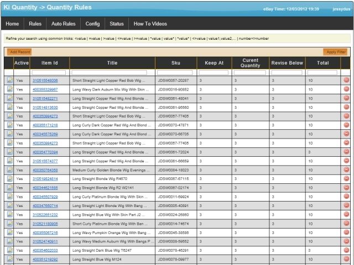Edit the row for item 400345507929

[x=9, y=197]
